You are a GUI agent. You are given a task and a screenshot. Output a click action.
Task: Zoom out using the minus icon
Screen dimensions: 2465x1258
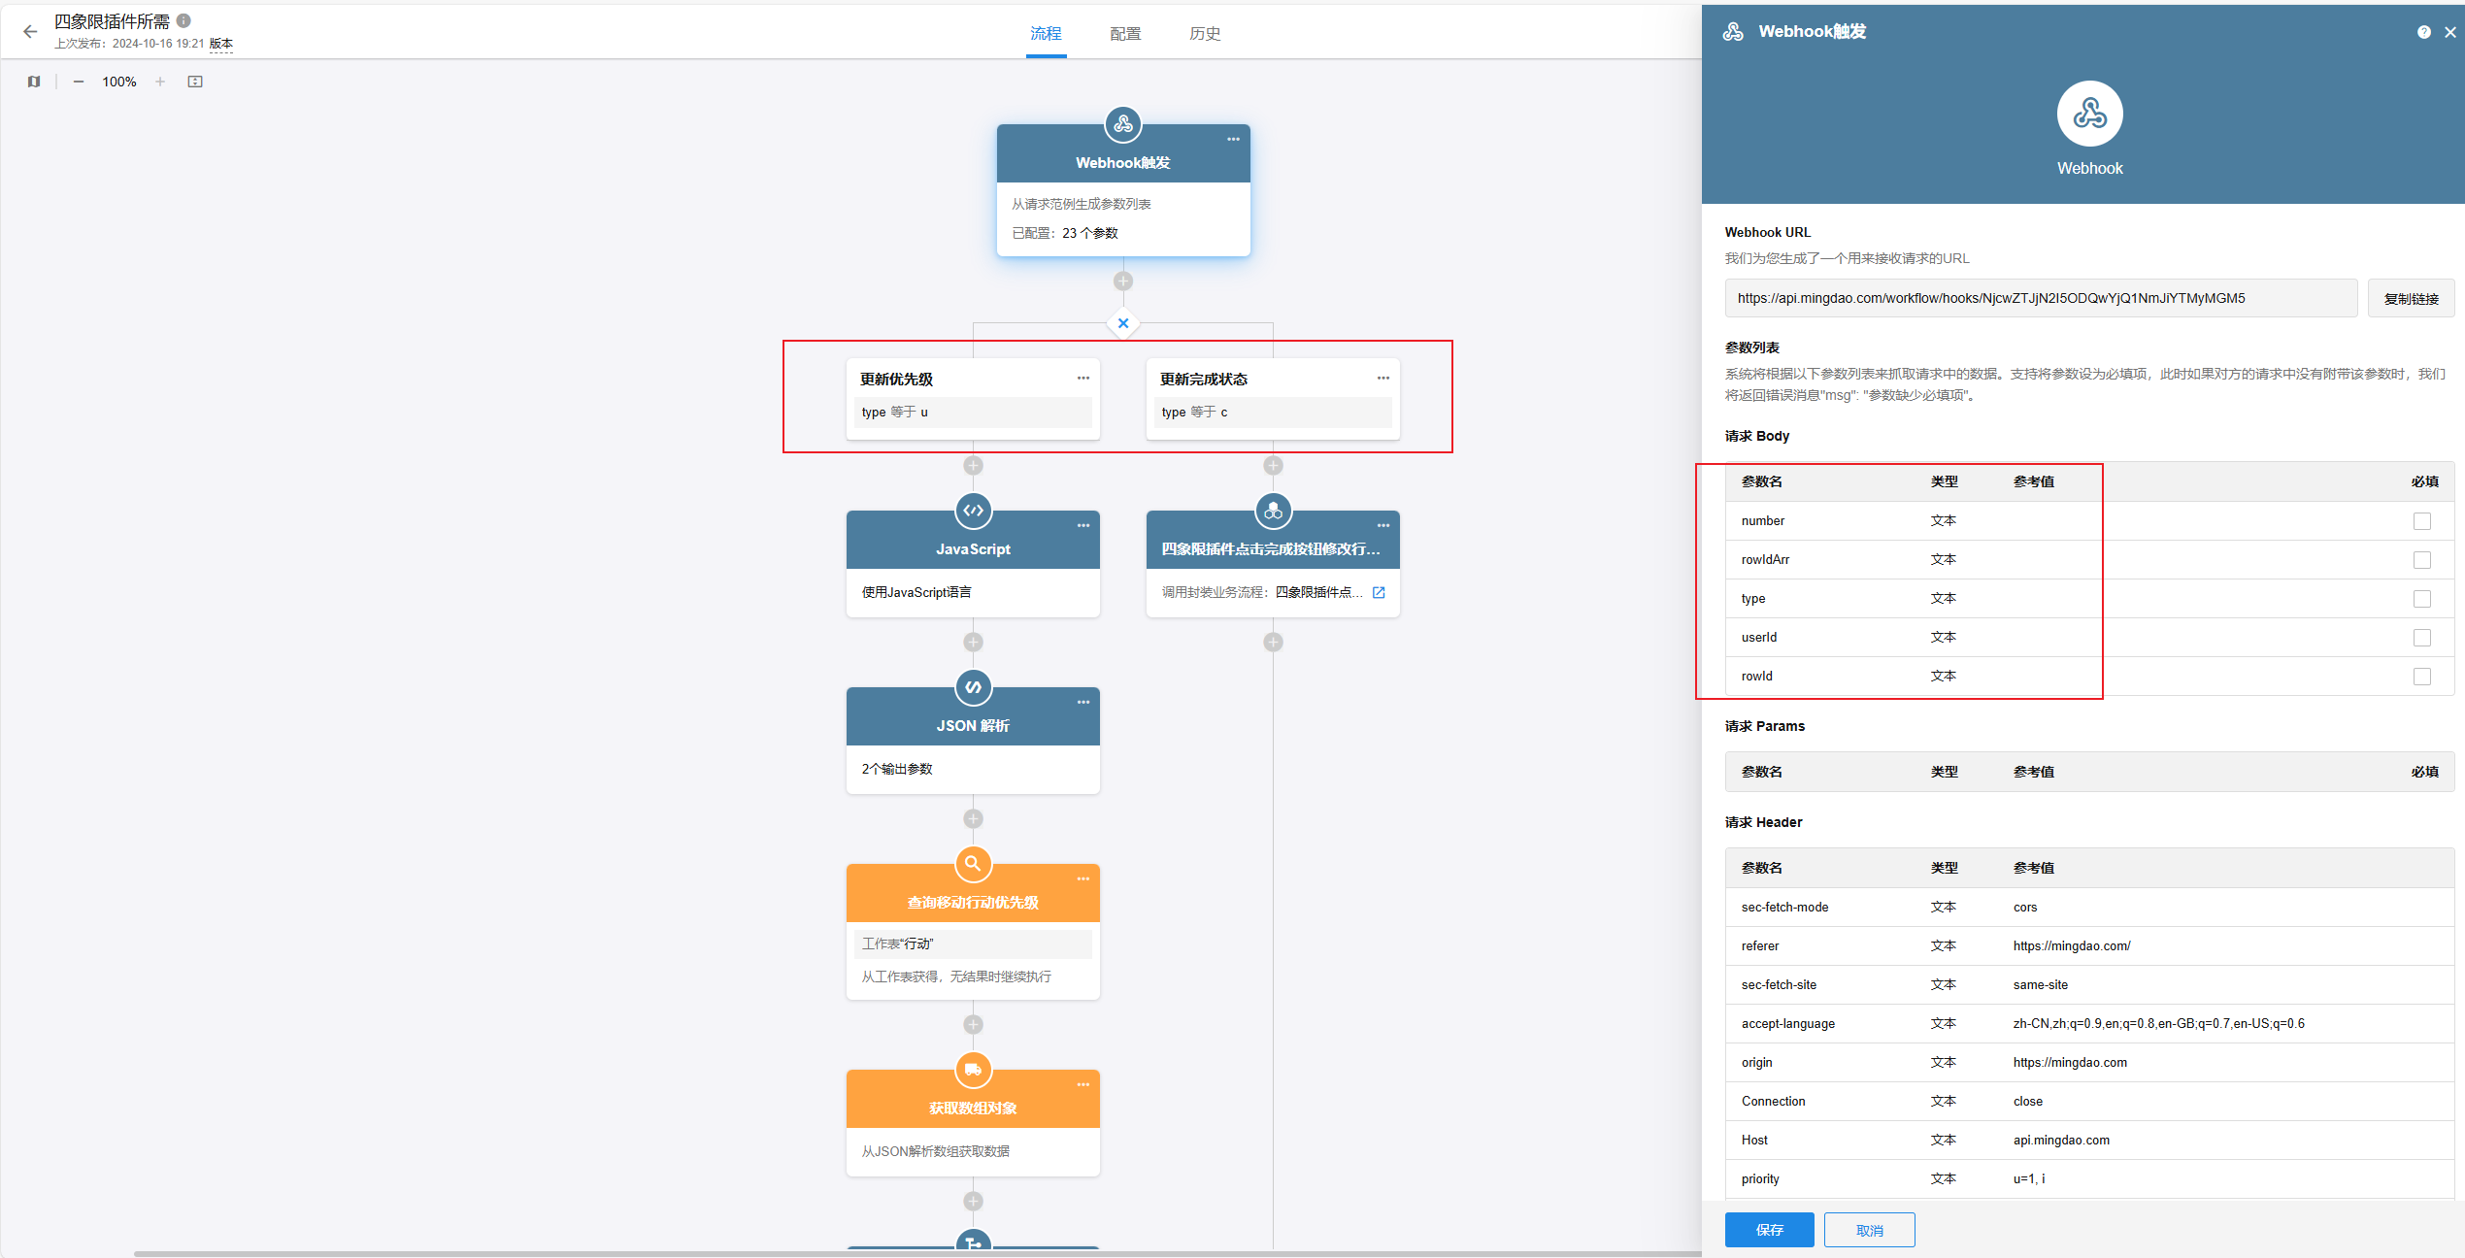[x=79, y=82]
